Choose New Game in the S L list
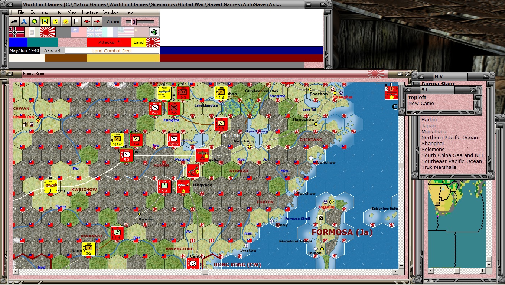 [x=421, y=104]
